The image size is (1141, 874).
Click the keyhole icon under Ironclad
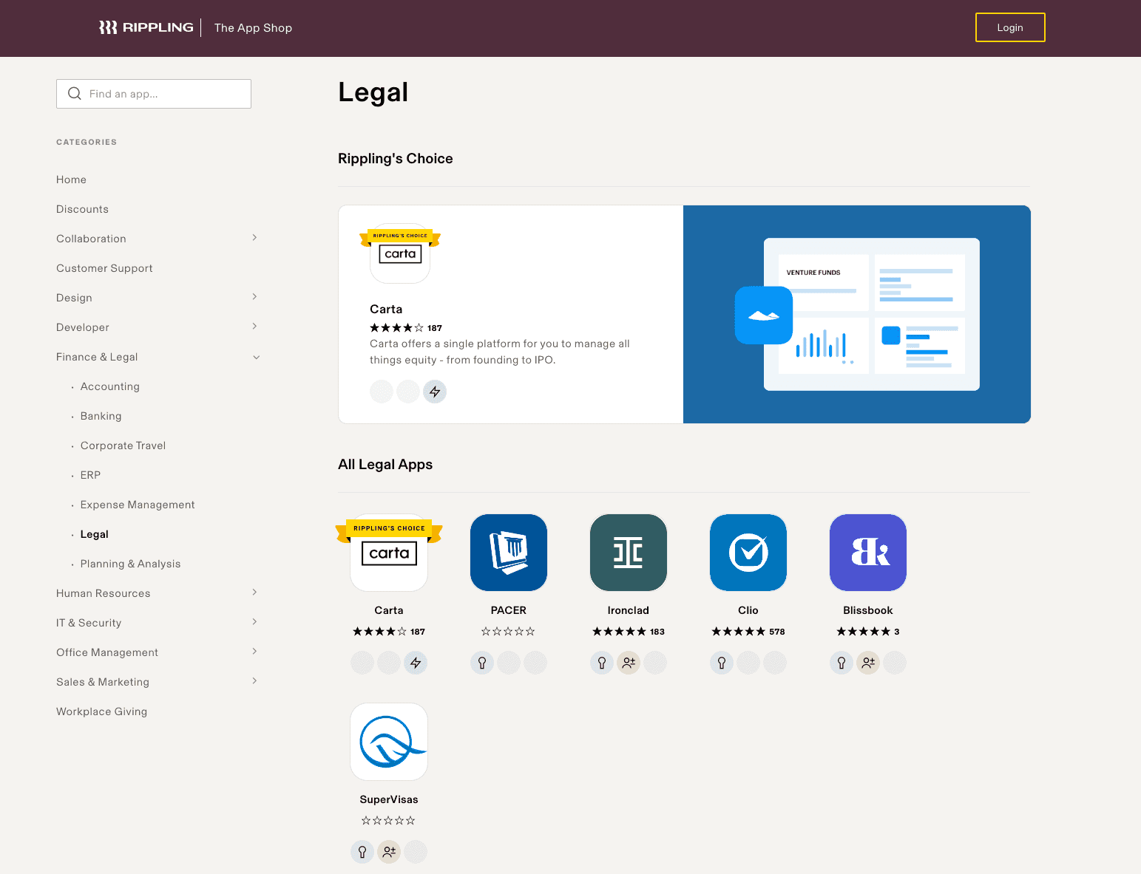(x=602, y=663)
